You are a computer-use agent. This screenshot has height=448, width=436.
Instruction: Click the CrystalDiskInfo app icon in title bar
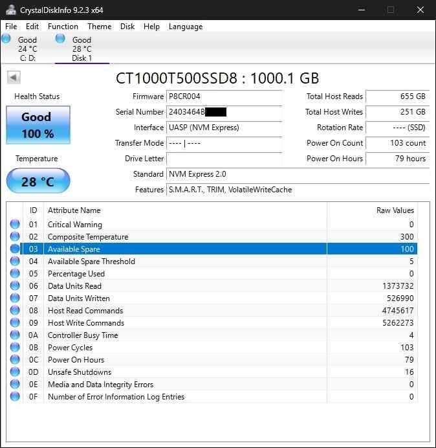[11, 10]
